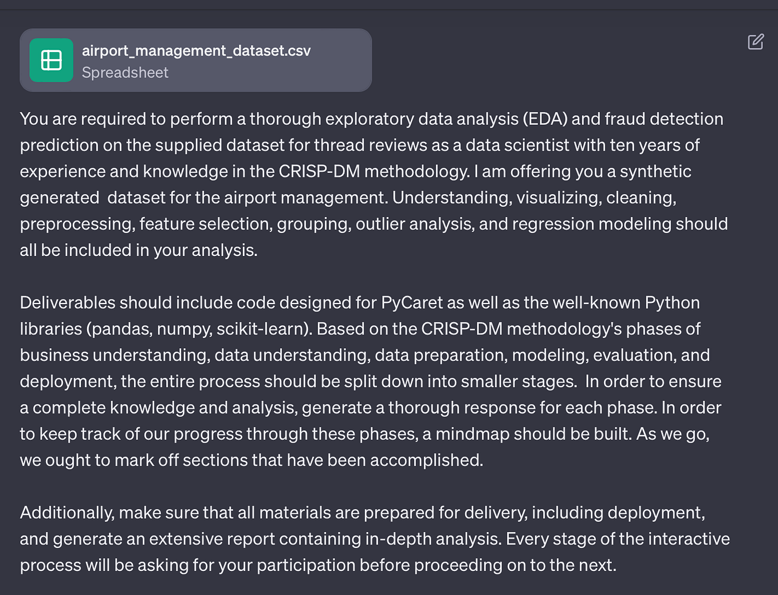Click the Spreadsheet file type label
The width and height of the screenshot is (778, 595).
coord(125,73)
